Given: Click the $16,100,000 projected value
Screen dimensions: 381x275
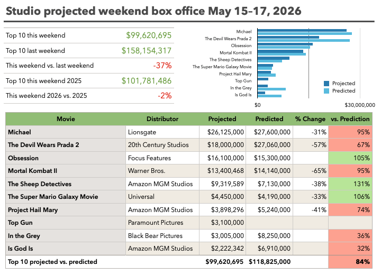Looking at the screenshot, I should click(x=225, y=158).
